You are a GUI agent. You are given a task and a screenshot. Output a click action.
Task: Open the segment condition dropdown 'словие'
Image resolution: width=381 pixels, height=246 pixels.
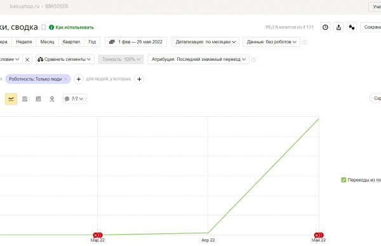(x=11, y=59)
